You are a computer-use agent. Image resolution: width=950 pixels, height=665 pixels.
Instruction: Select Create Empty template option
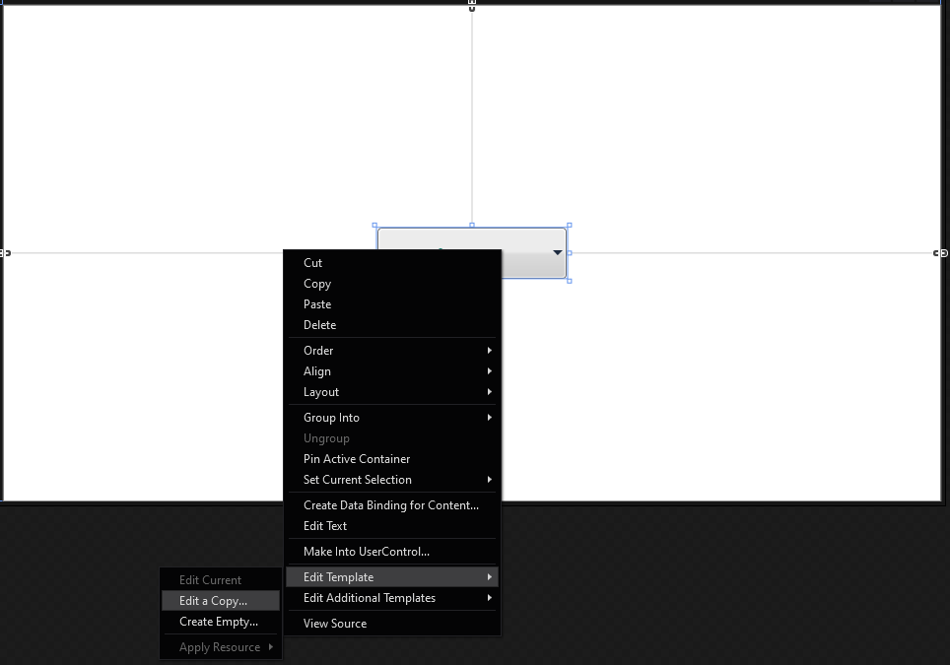221,622
